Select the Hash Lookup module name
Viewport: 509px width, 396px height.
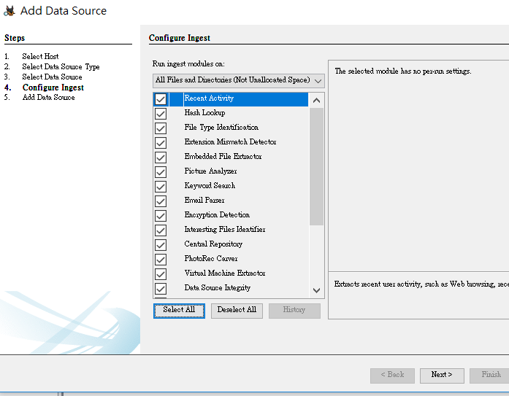tap(204, 113)
